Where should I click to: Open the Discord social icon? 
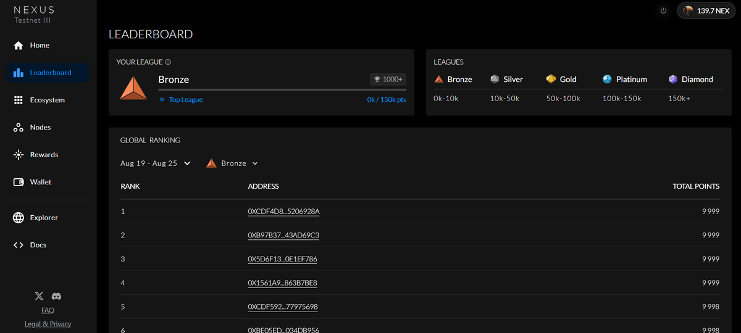[56, 297]
